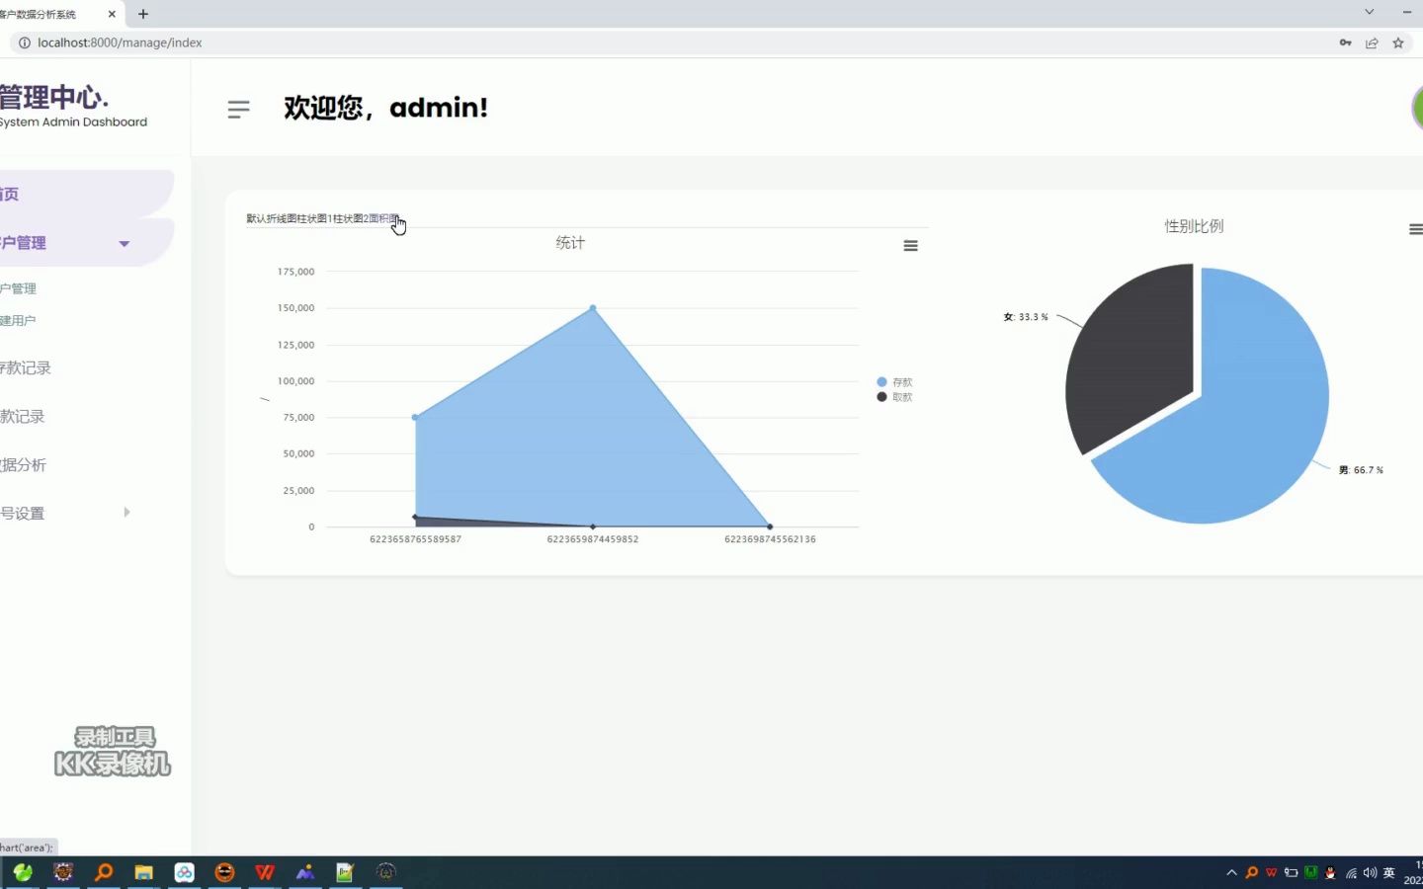The height and width of the screenshot is (889, 1423).
Task: Close the 客户数据分析系统 browser tab
Action: pyautogui.click(x=112, y=14)
